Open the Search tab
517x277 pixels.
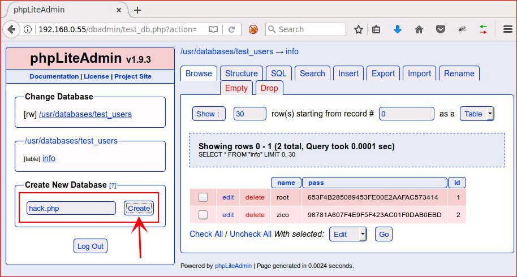coord(312,73)
